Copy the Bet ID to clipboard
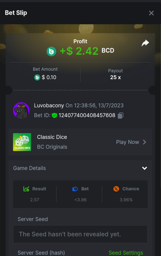This screenshot has height=256, width=161. pos(120,115)
